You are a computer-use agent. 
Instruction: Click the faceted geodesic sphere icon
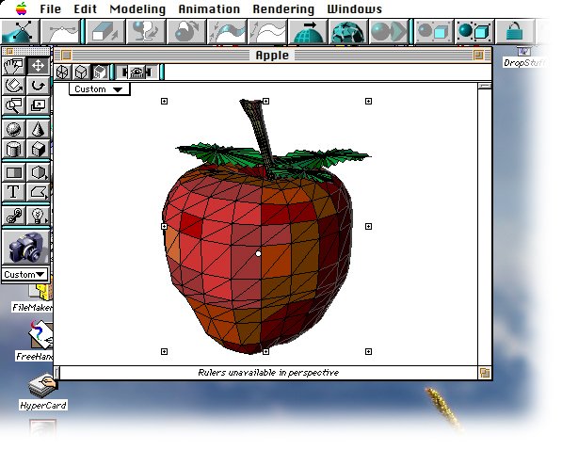(x=347, y=31)
